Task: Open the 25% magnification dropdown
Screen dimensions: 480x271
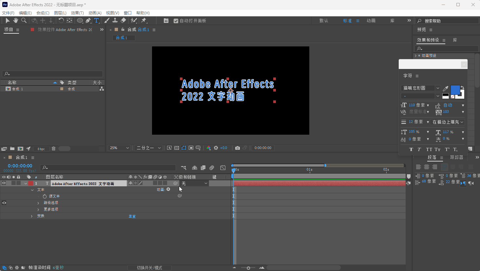Action: pyautogui.click(x=119, y=148)
